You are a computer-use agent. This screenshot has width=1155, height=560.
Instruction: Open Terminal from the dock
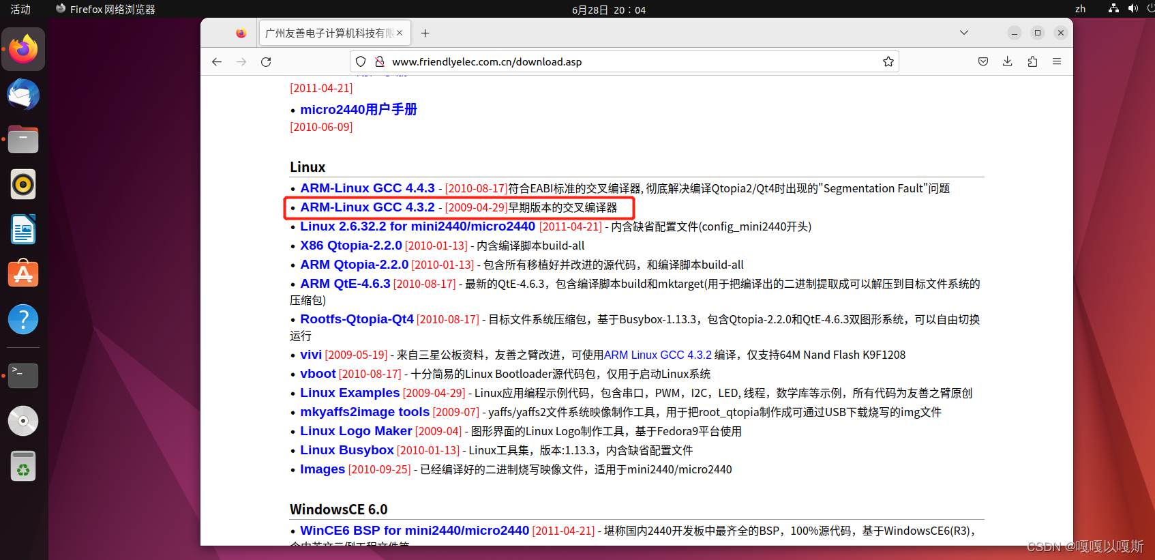[23, 375]
